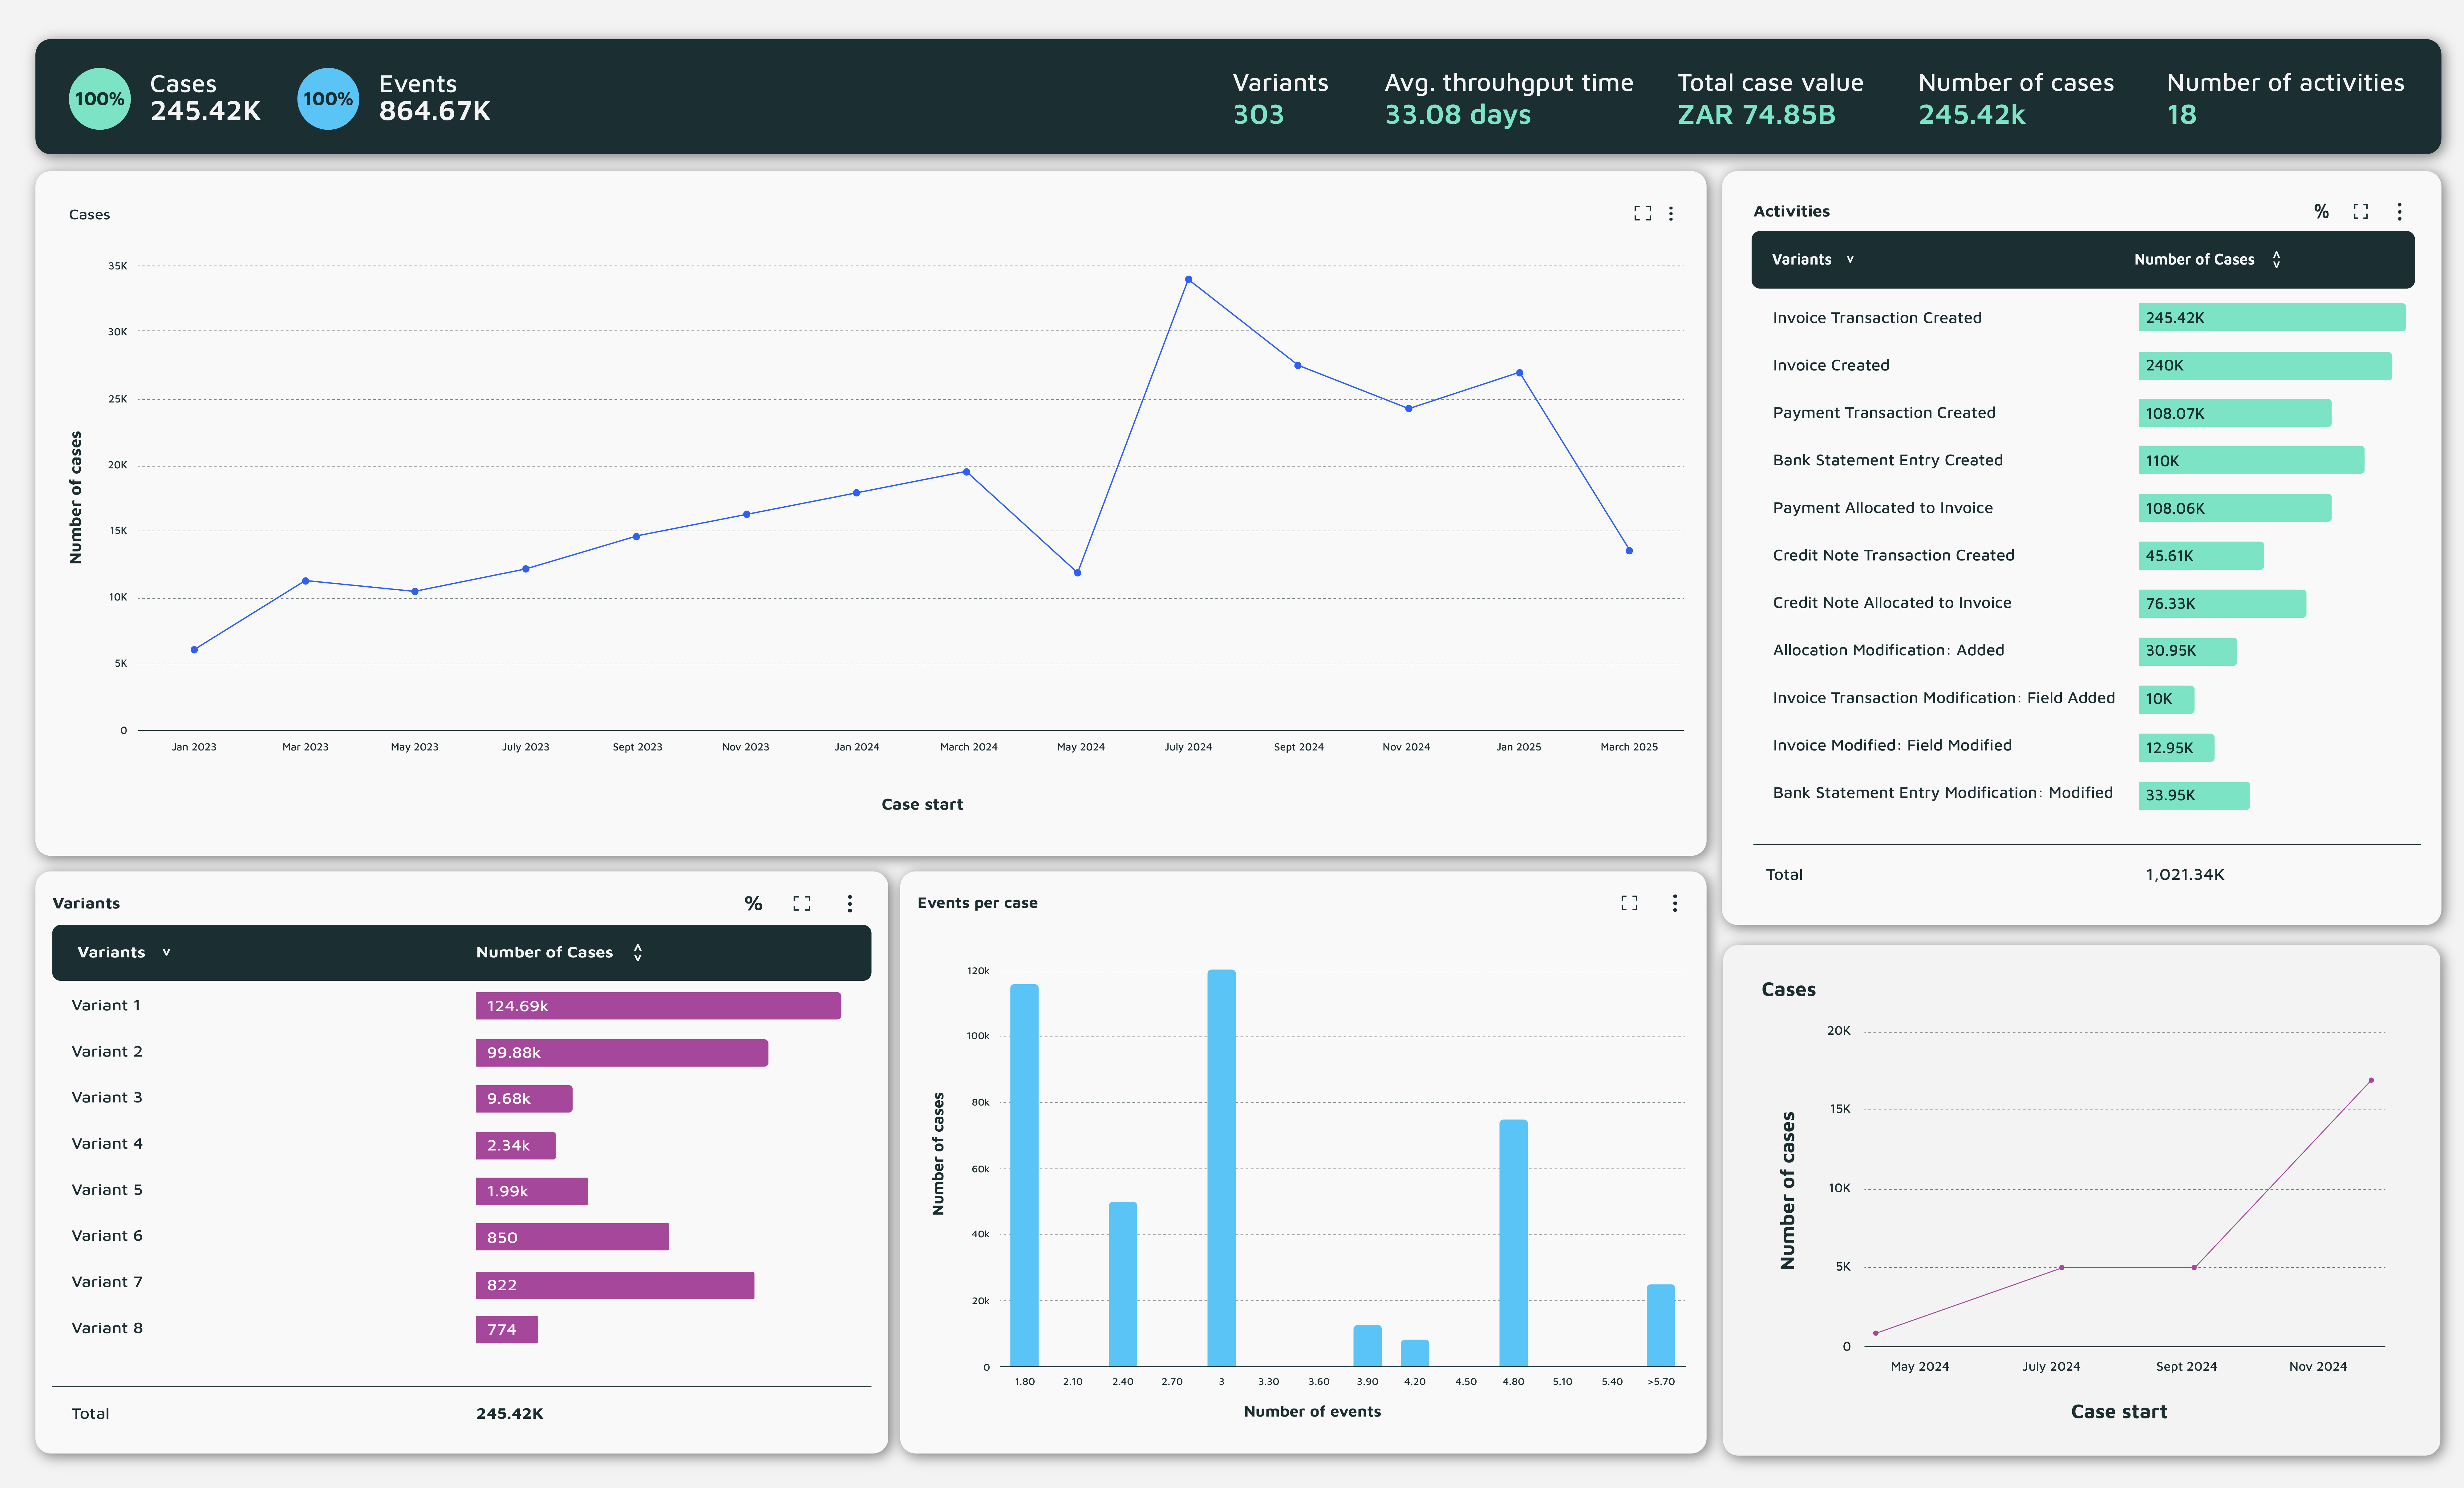The height and width of the screenshot is (1488, 2464).
Task: Click the Variant 7 822 bar
Action: 615,1285
